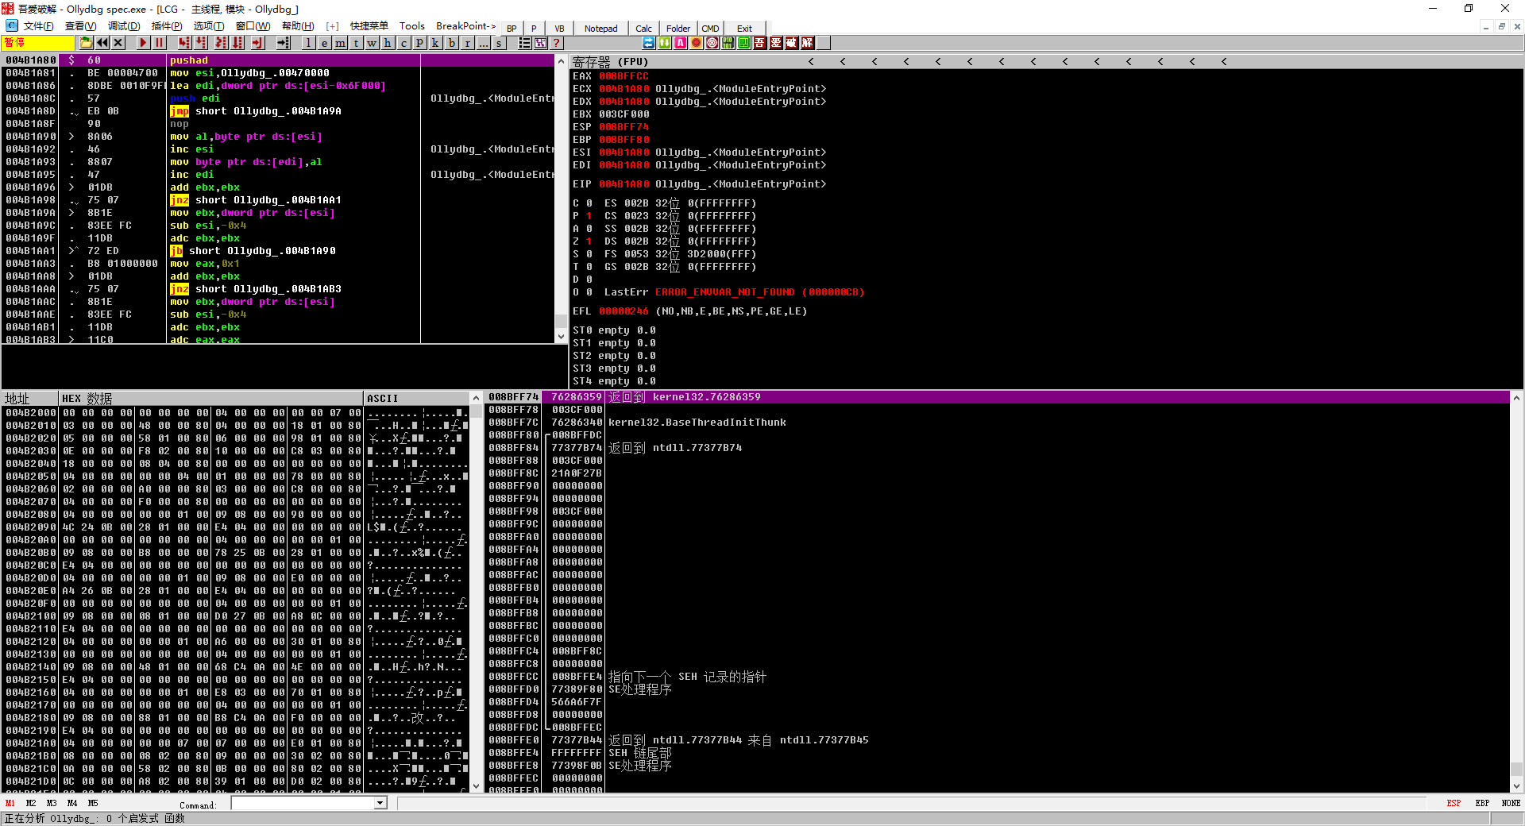1525x826 pixels.
Task: Click inside the Command input field
Action: click(303, 803)
